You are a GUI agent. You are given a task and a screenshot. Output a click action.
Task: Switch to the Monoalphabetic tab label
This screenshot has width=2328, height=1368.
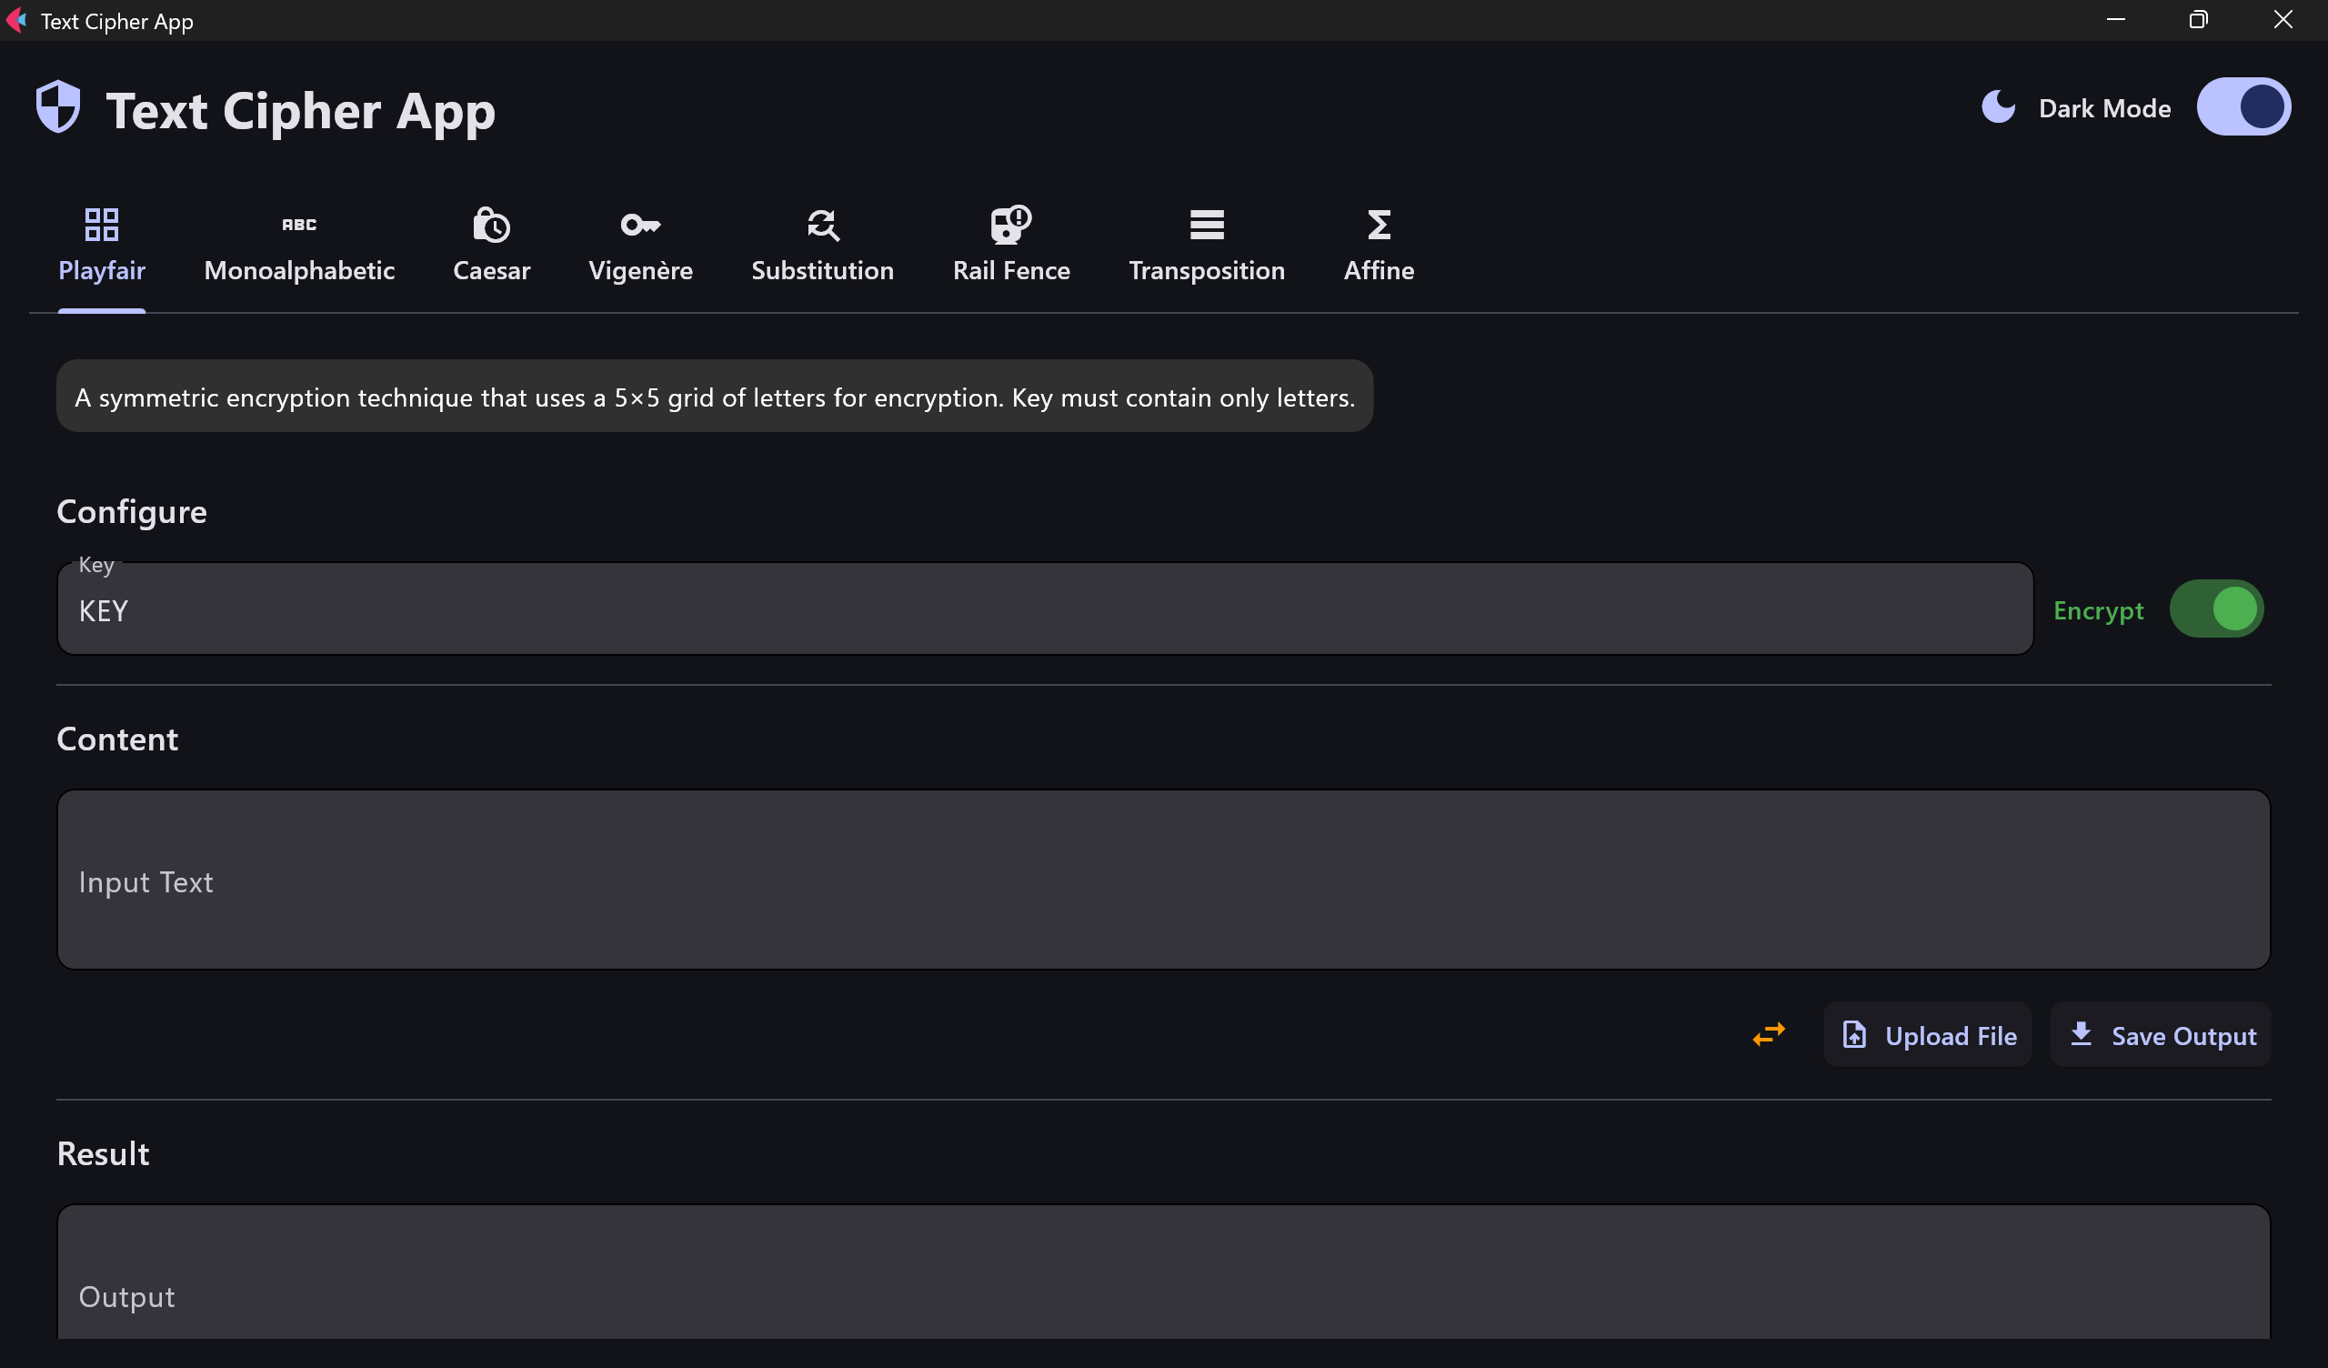click(298, 270)
